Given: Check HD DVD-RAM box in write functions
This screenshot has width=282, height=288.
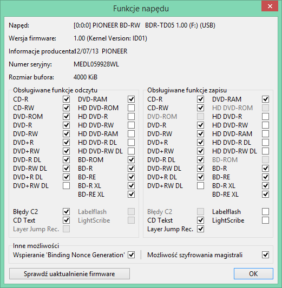Looking at the screenshot, I should (265, 133).
